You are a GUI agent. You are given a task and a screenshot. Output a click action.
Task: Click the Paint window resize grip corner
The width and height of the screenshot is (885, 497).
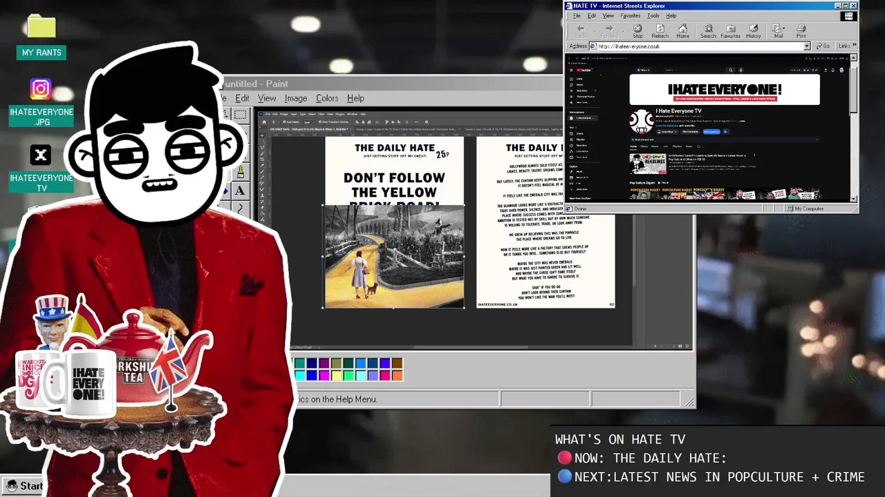pos(689,402)
